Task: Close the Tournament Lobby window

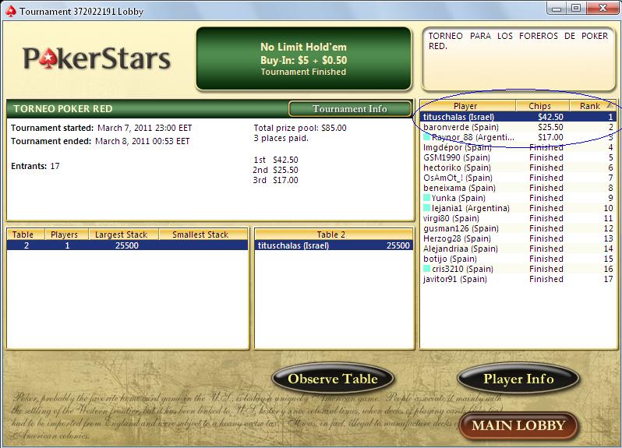Action: click(x=603, y=9)
